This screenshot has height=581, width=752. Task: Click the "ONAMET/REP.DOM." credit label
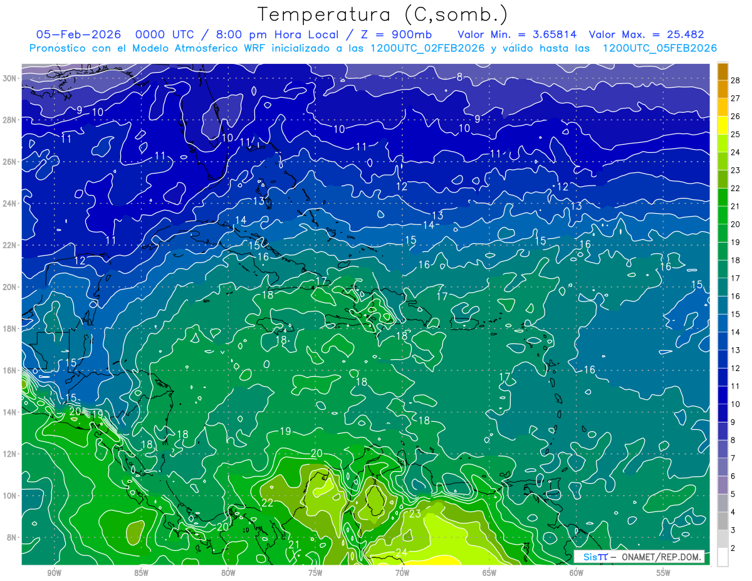coord(660,557)
